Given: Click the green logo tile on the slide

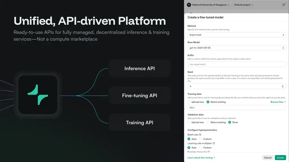Looking at the screenshot, I should tap(38, 94).
